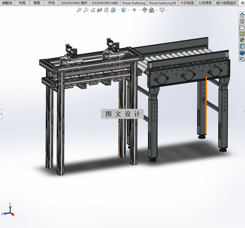Click the Display Style icon

[124, 10]
